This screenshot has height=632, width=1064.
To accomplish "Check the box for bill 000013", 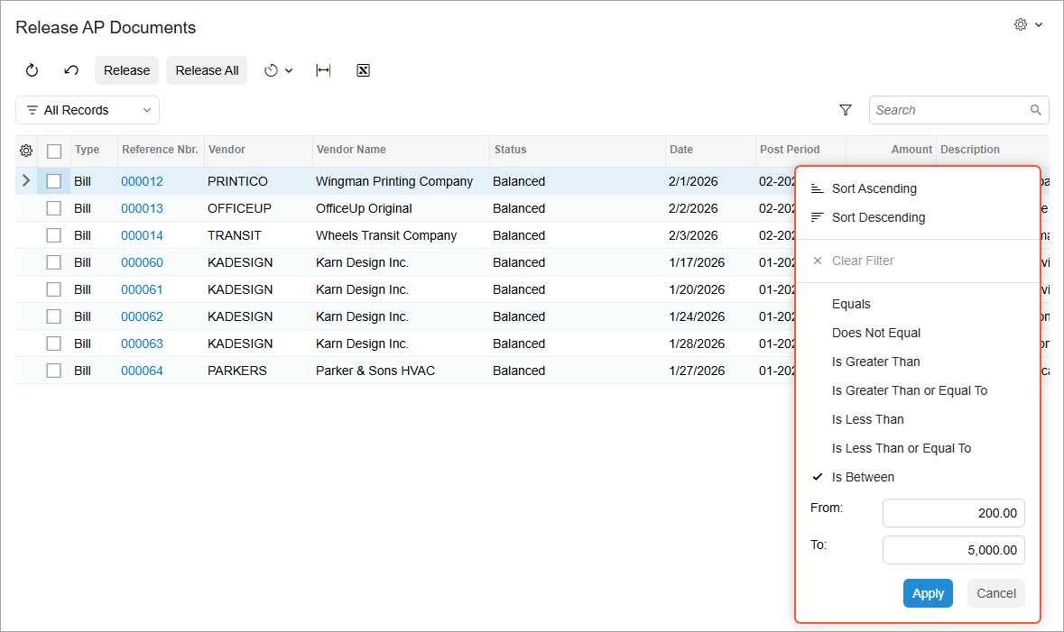I will click(53, 208).
